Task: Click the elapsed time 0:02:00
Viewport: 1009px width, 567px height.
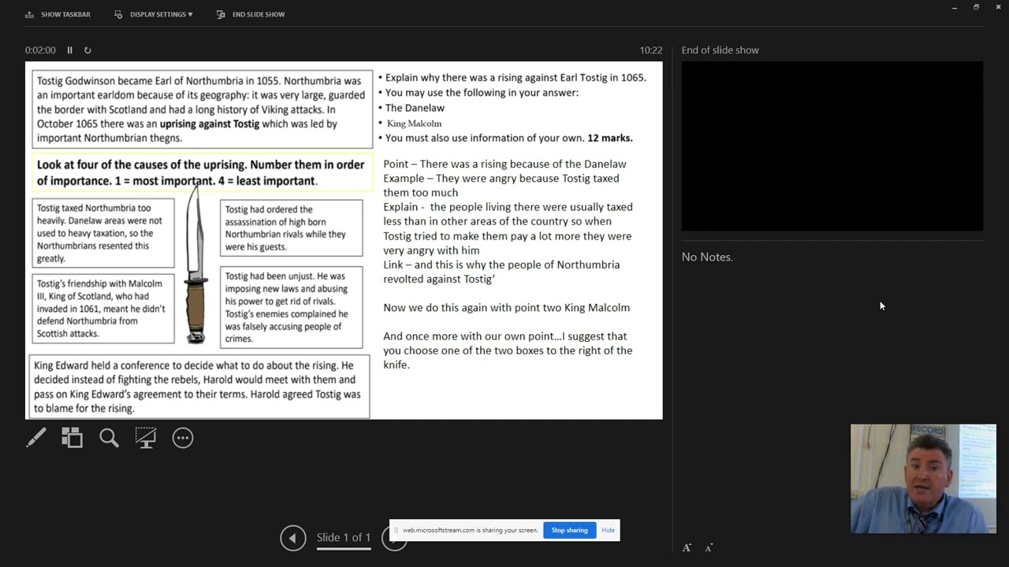Action: pyautogui.click(x=40, y=50)
